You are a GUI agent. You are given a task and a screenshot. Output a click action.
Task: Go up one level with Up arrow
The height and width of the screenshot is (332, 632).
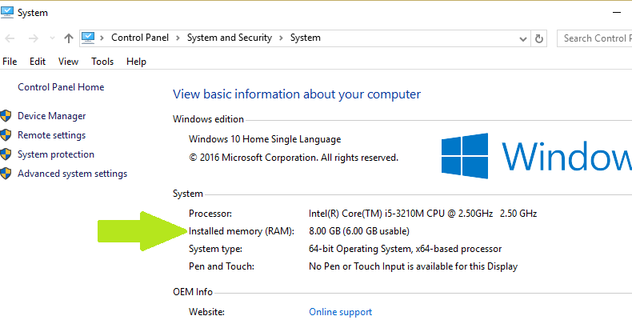click(69, 38)
